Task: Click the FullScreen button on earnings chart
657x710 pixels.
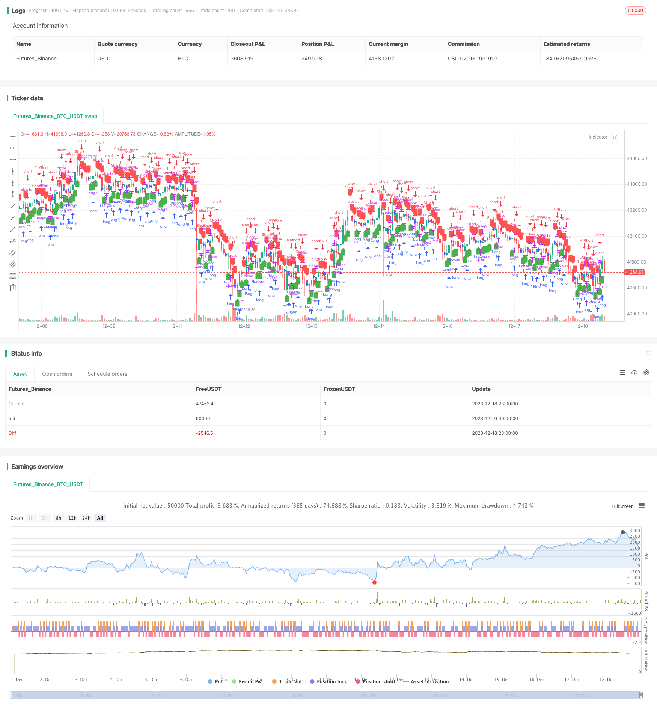Action: click(x=622, y=506)
